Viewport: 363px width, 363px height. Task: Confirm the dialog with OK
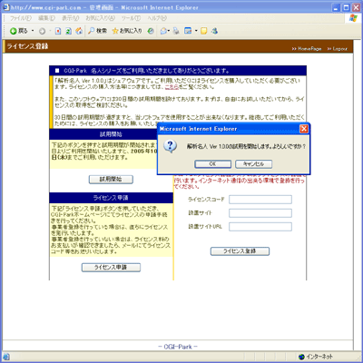212,164
